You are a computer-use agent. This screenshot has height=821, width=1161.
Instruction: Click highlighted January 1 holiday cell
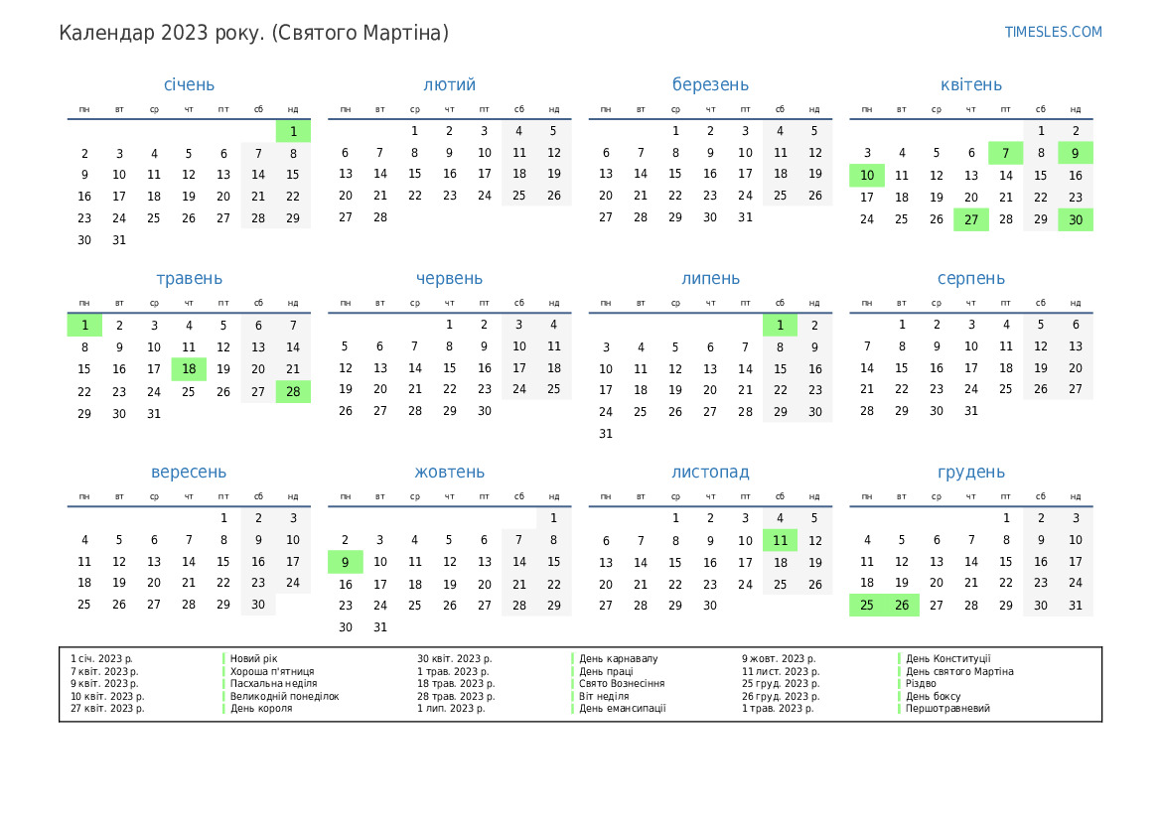pos(293,131)
